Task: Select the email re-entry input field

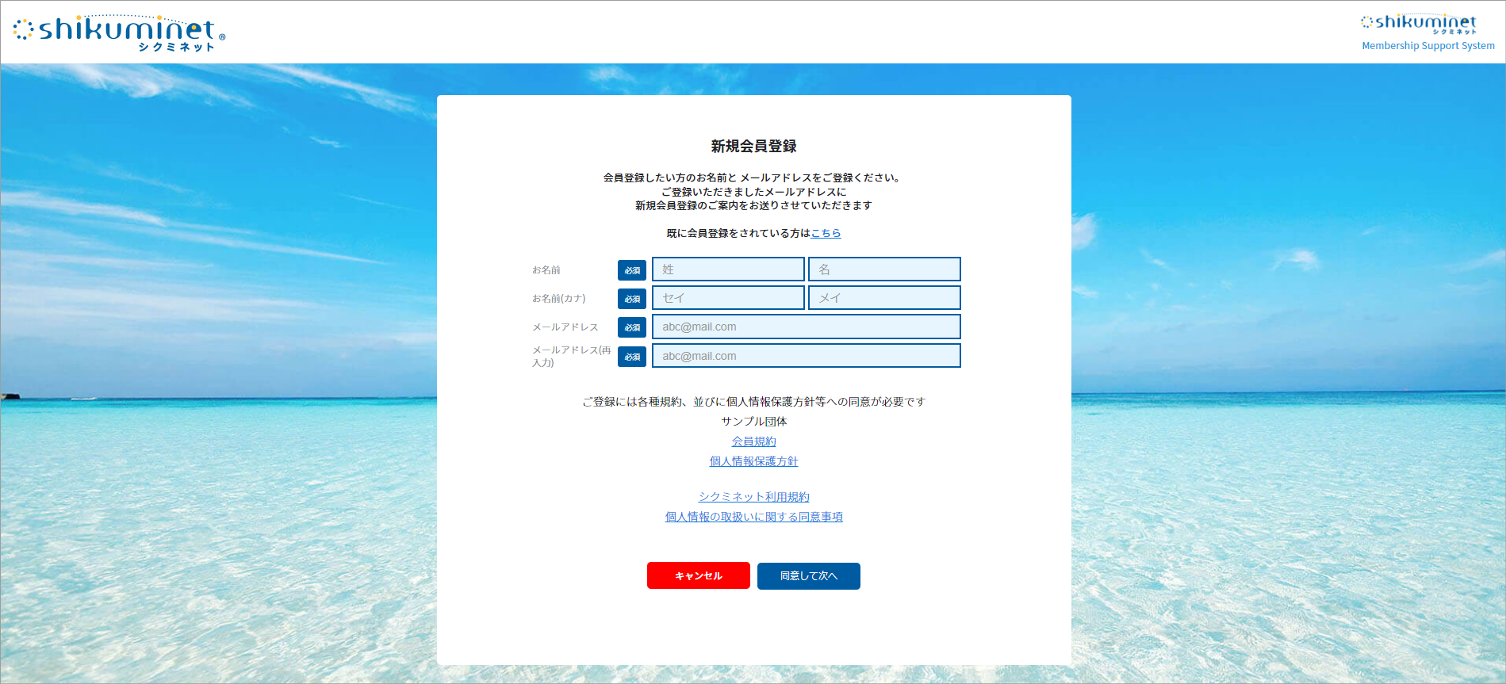Action: 806,356
